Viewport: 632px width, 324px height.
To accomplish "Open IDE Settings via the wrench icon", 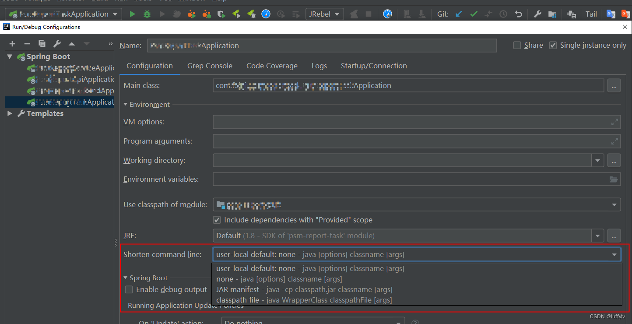I will tap(537, 14).
